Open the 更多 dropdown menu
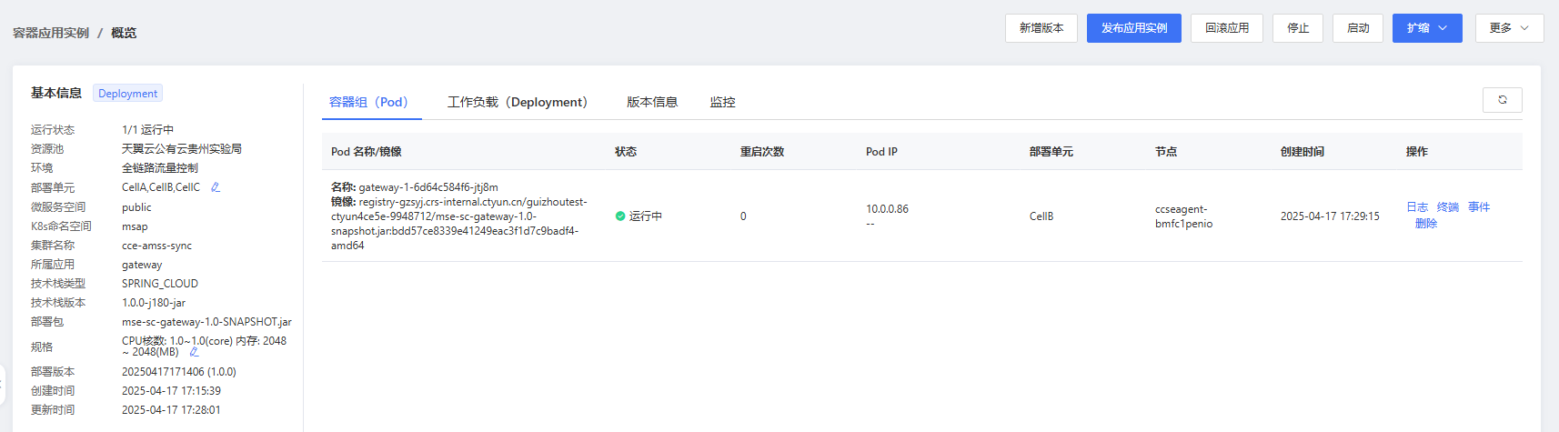Image resolution: width=1559 pixels, height=432 pixels. click(1509, 28)
